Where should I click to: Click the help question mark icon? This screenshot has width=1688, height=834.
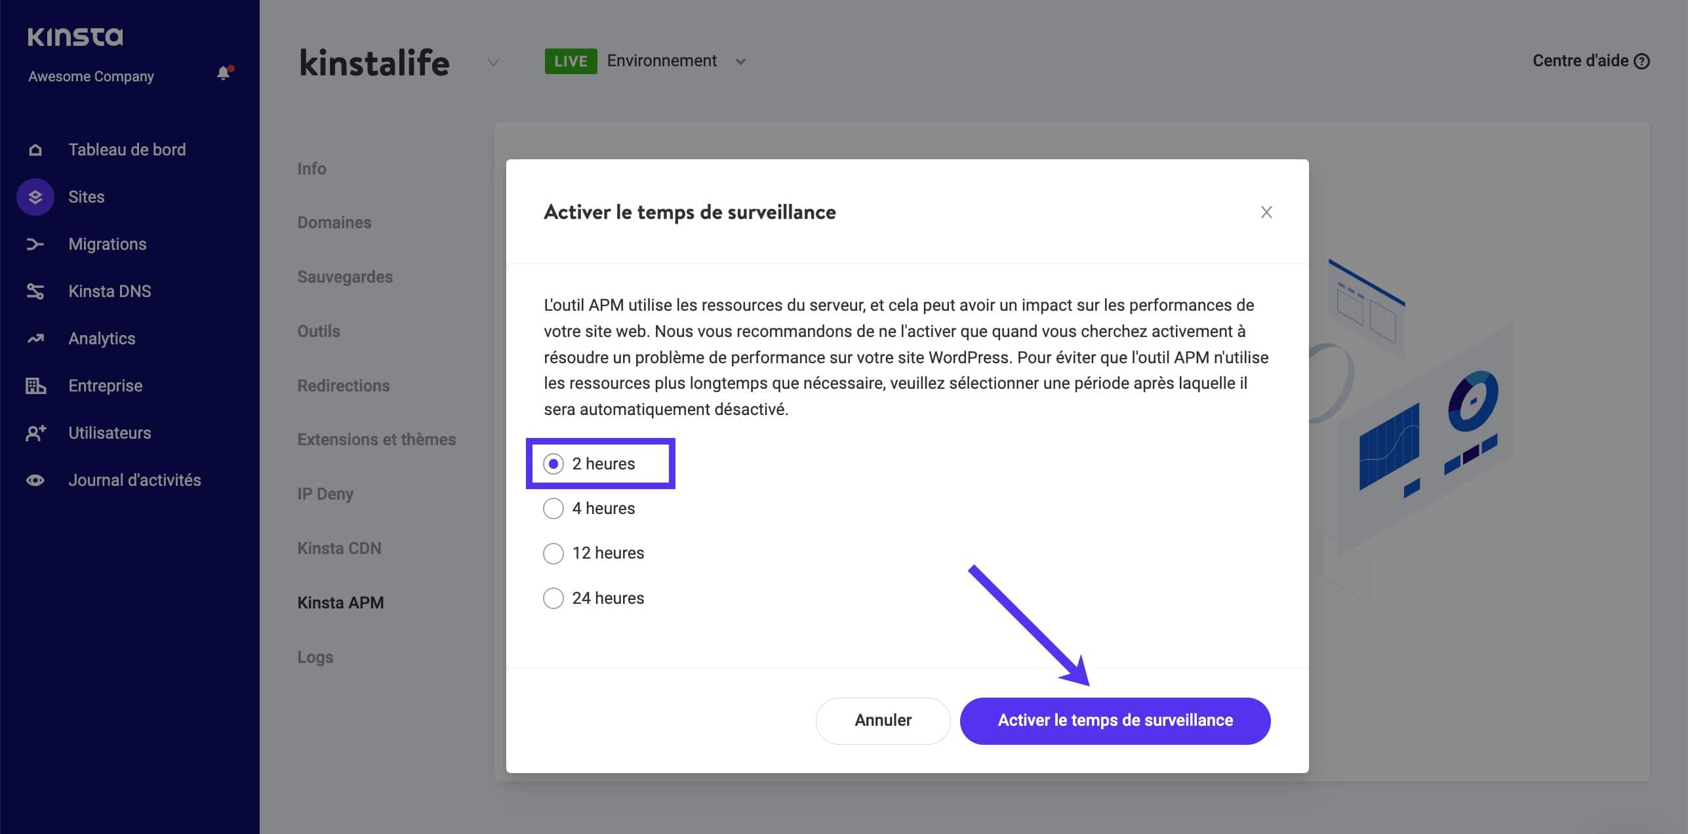[x=1641, y=61]
